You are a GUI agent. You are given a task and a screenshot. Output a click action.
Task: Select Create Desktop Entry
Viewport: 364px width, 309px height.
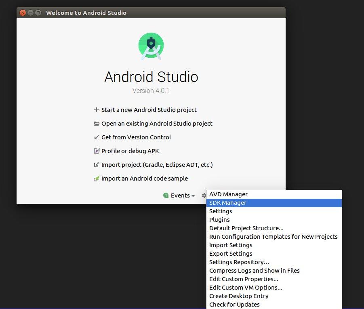[274, 296]
